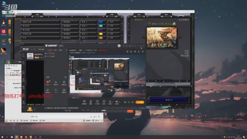
Task: Collapse the chat panel with the side arrow
Action: coord(26,82)
